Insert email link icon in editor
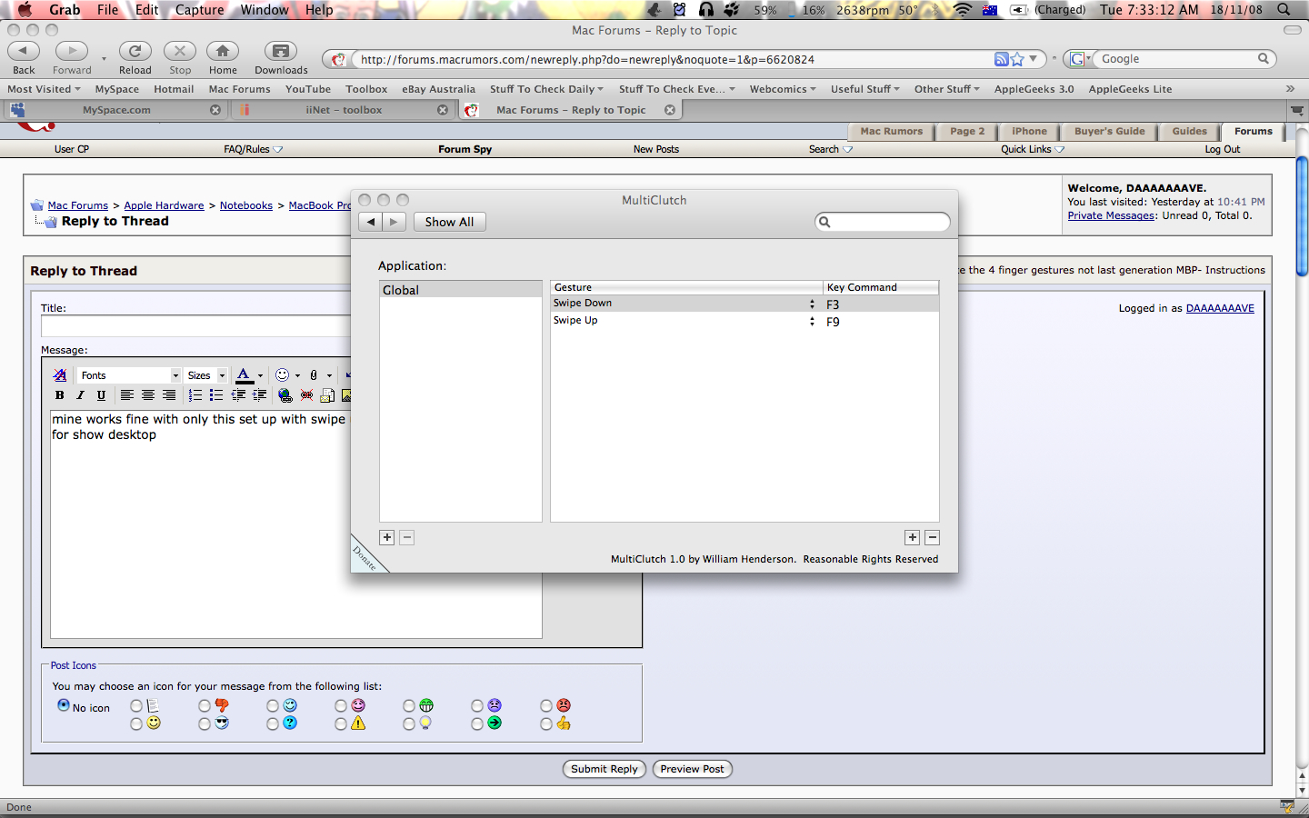 327,395
